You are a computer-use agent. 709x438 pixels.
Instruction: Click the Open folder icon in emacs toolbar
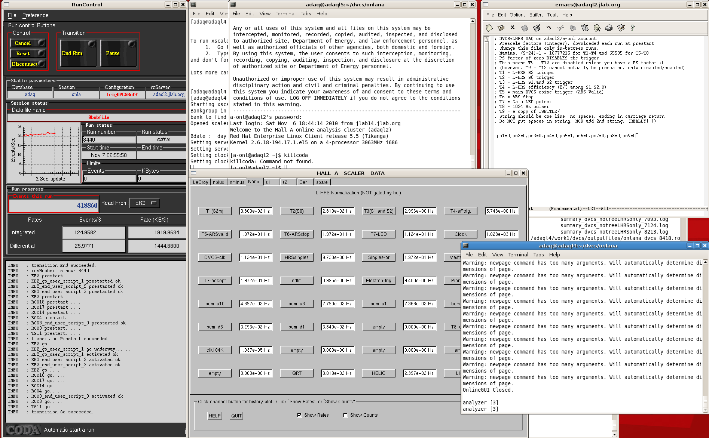pyautogui.click(x=501, y=28)
